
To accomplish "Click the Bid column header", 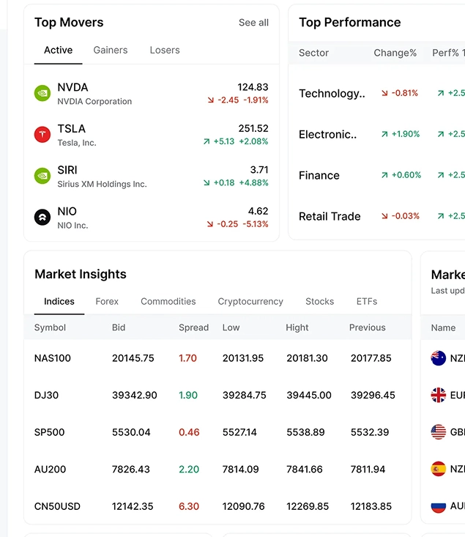I will coord(119,327).
